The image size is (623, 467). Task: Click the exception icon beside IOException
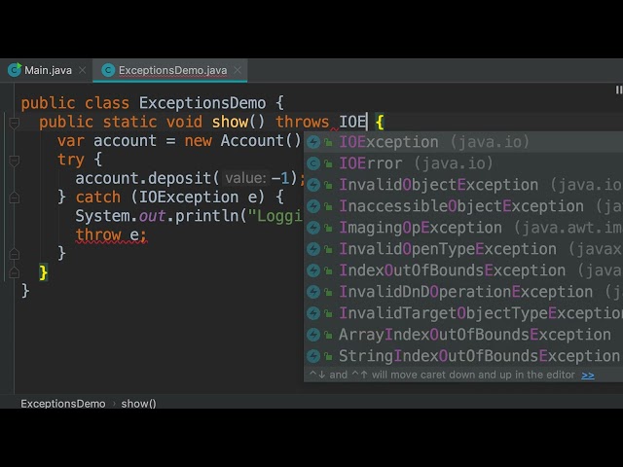(x=313, y=142)
